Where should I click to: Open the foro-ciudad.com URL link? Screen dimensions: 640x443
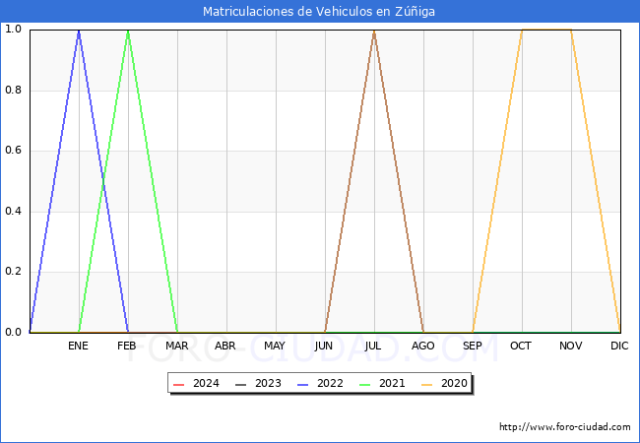point(565,427)
